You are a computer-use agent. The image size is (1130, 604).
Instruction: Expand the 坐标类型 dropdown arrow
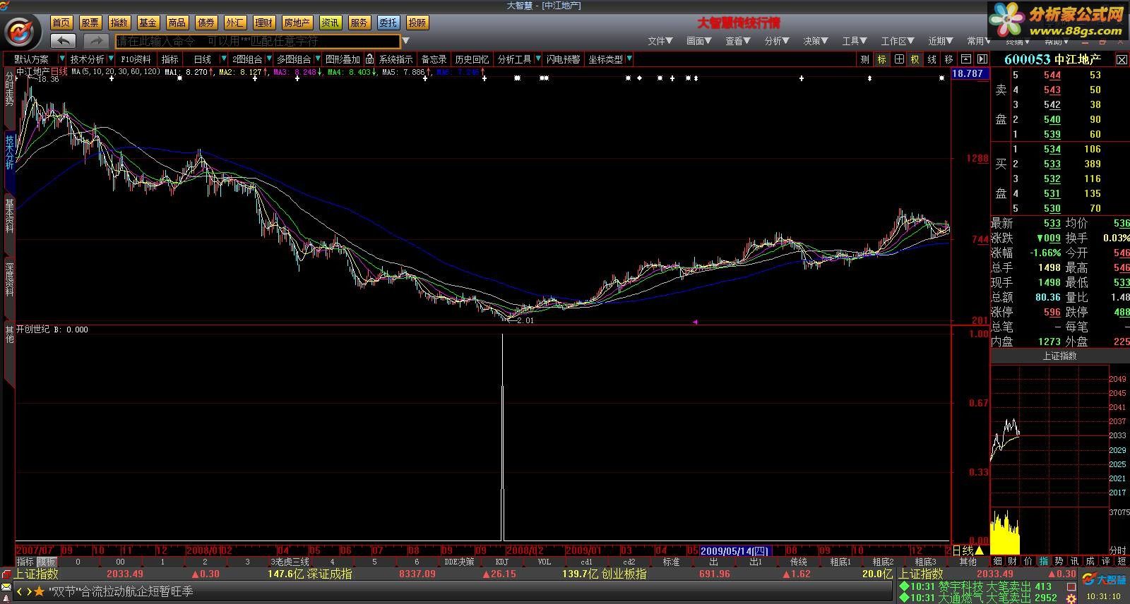pyautogui.click(x=629, y=59)
